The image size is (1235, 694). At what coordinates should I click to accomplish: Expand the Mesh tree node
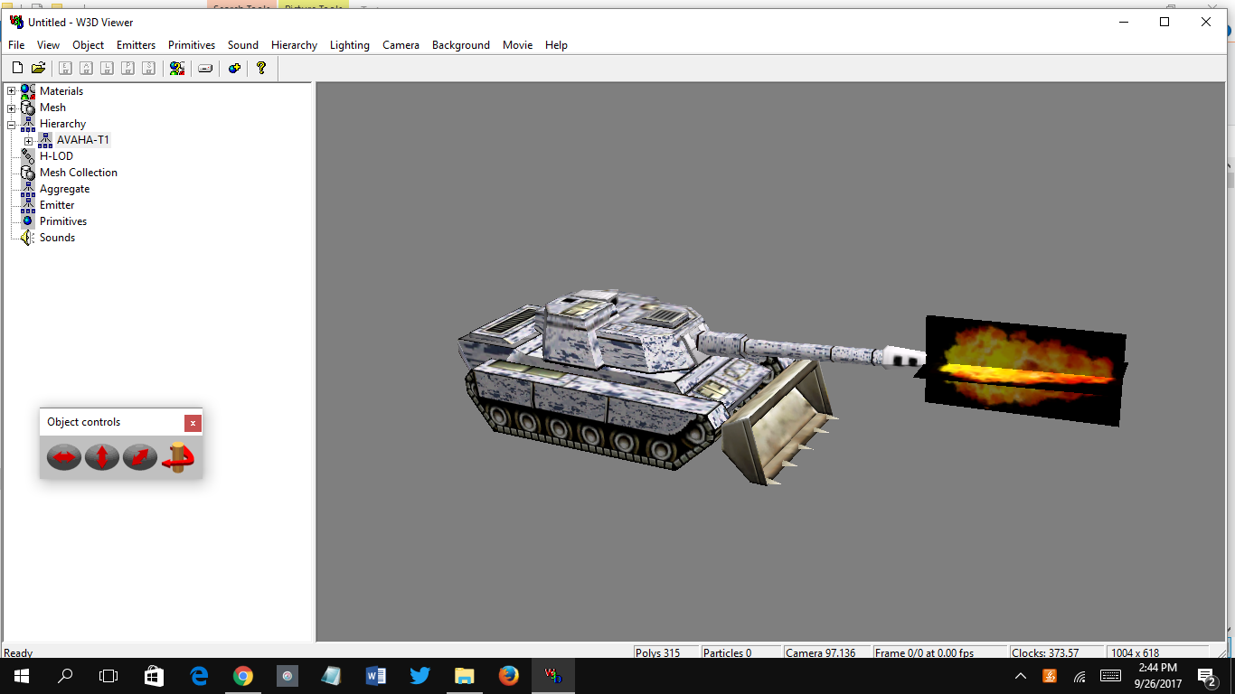(x=12, y=108)
